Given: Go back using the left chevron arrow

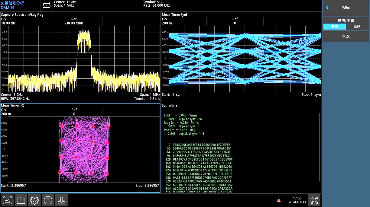Looking at the screenshot, I should tap(327, 8).
